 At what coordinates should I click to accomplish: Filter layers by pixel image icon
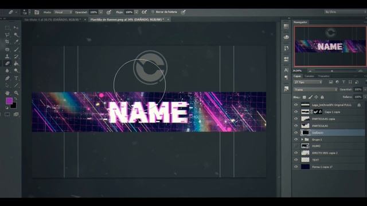pos(331,82)
